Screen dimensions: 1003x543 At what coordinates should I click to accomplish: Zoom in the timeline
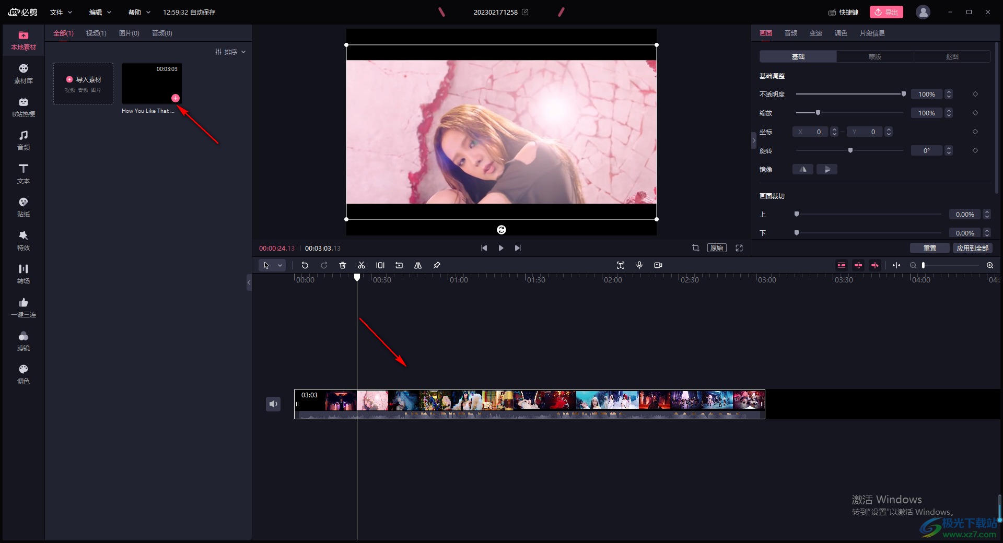990,265
